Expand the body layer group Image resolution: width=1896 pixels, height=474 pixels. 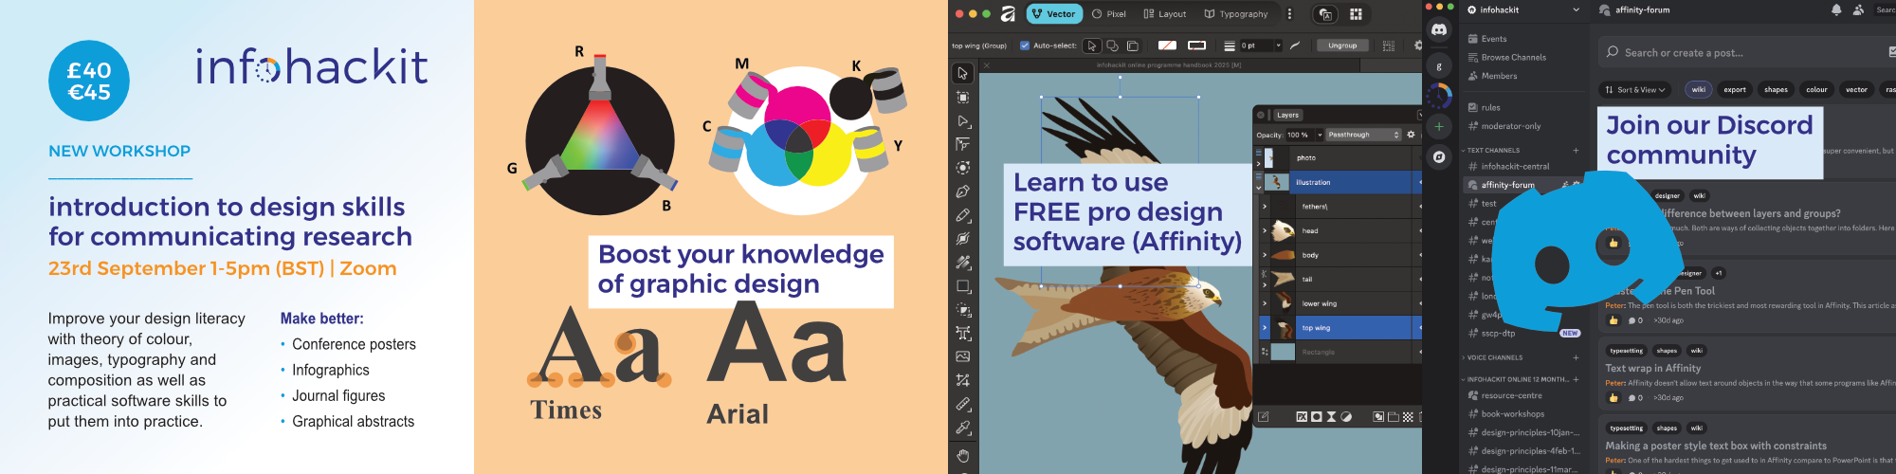[1264, 255]
